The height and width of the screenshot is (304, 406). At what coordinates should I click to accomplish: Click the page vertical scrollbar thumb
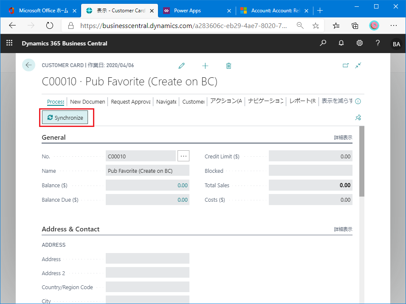362,161
